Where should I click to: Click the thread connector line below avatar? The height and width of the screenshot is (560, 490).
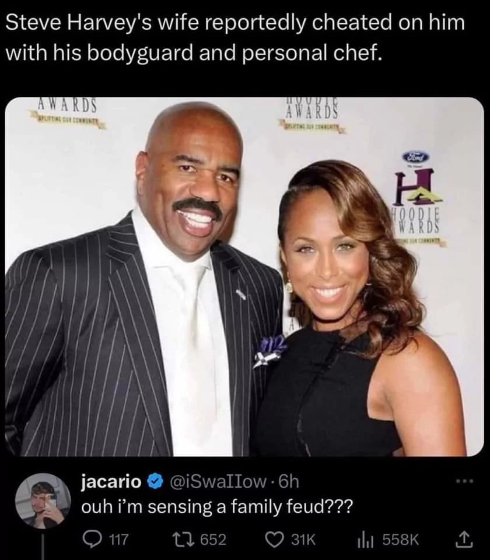click(x=43, y=547)
